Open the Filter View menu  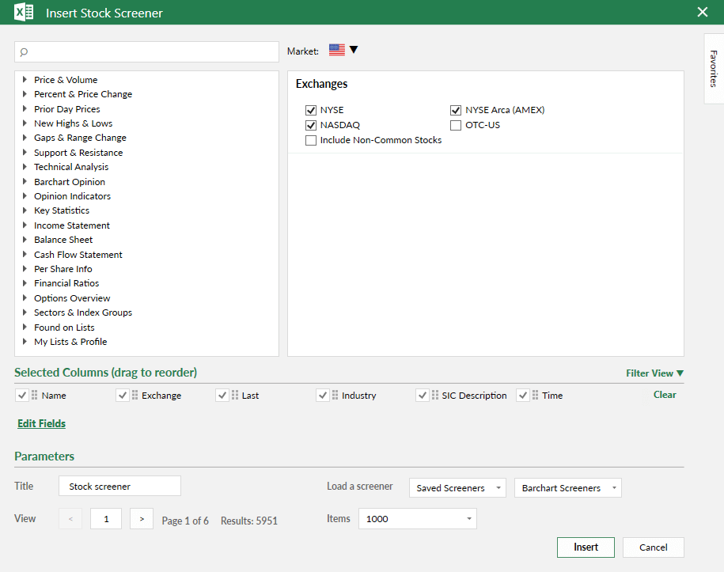click(x=654, y=373)
